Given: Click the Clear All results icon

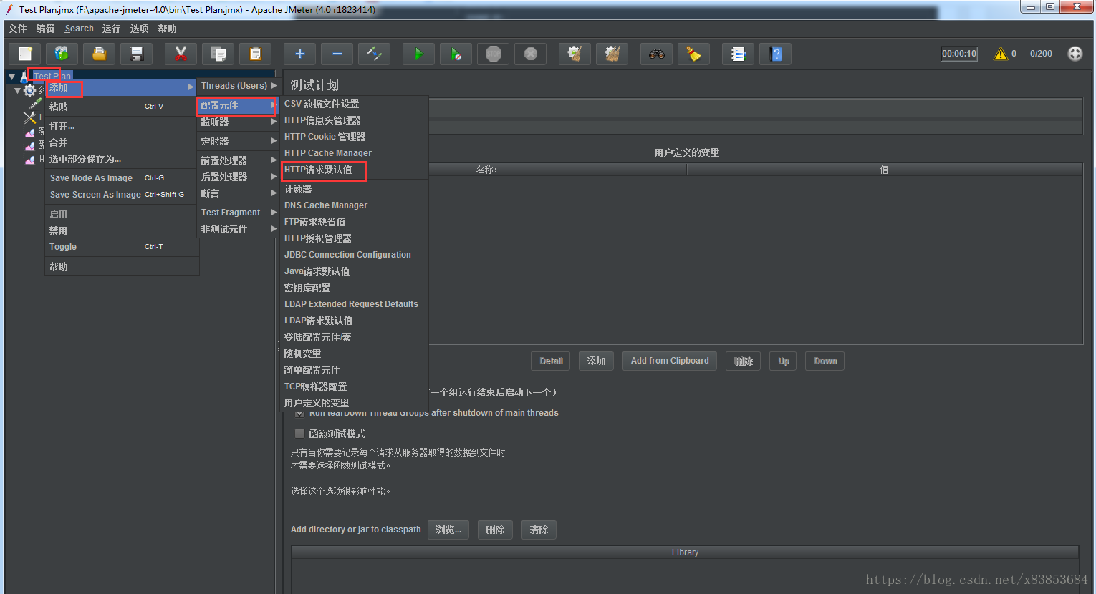Looking at the screenshot, I should click(612, 54).
